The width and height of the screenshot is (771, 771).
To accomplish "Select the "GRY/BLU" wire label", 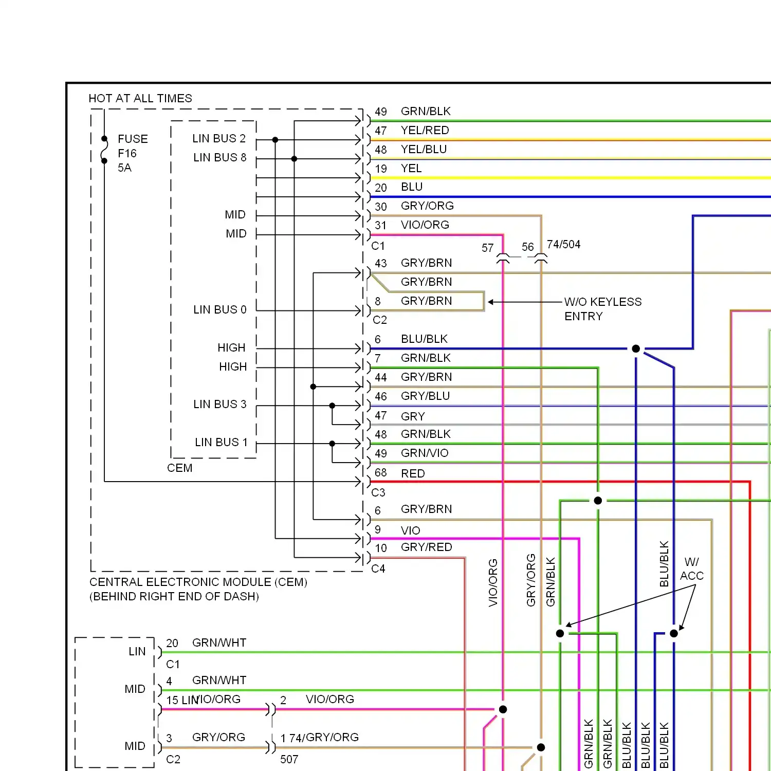I will (x=425, y=396).
